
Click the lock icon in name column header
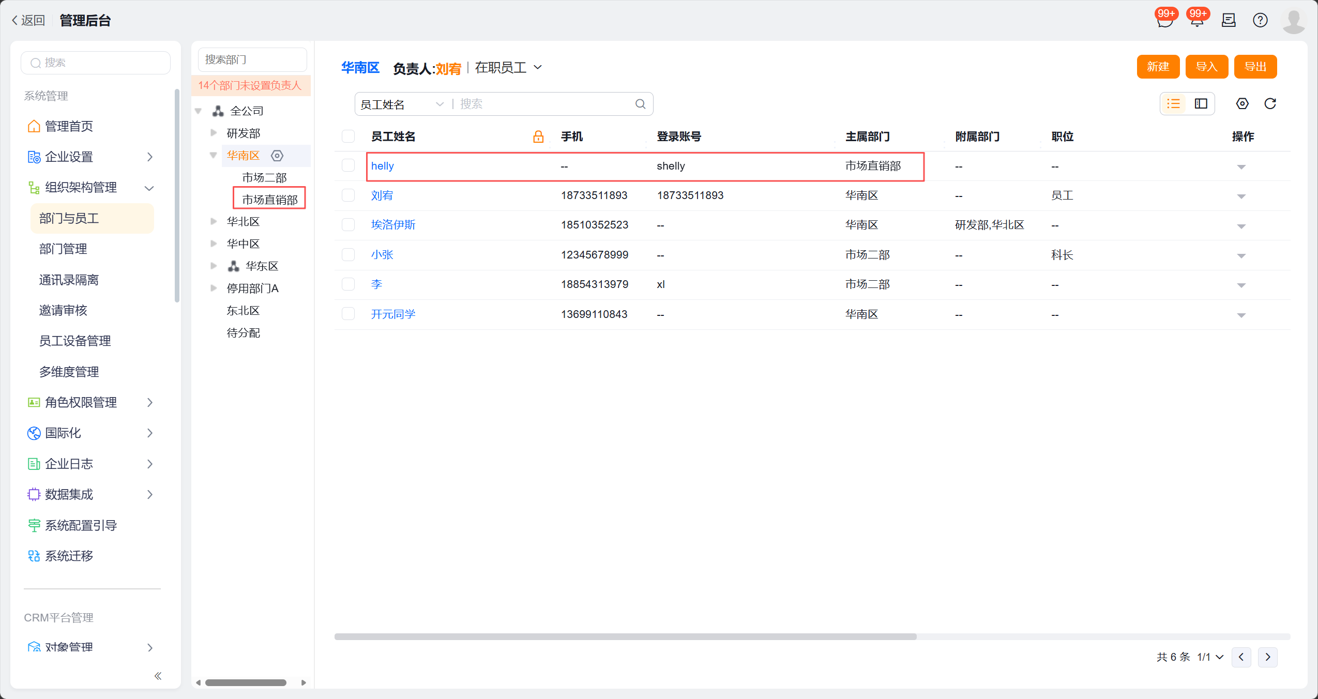538,136
